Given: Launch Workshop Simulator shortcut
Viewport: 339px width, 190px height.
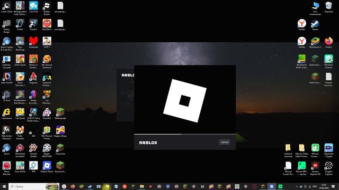Looking at the screenshot, I should (x=20, y=151).
